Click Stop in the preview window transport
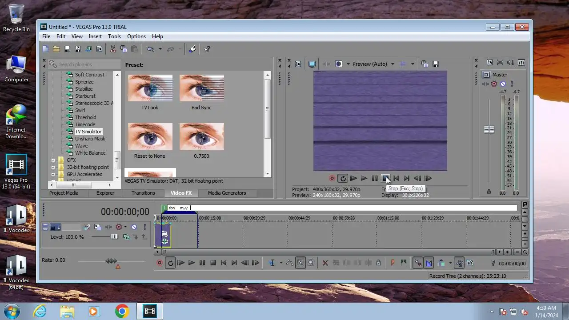This screenshot has width=569, height=320. [x=385, y=178]
